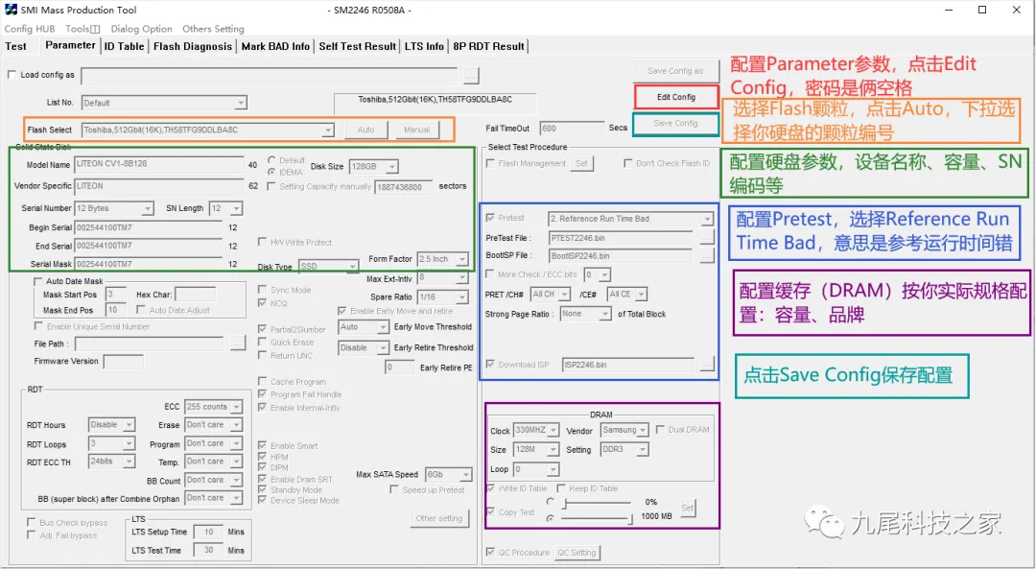The image size is (1036, 569).
Task: Expand the Form Factor dropdown
Action: (443, 260)
